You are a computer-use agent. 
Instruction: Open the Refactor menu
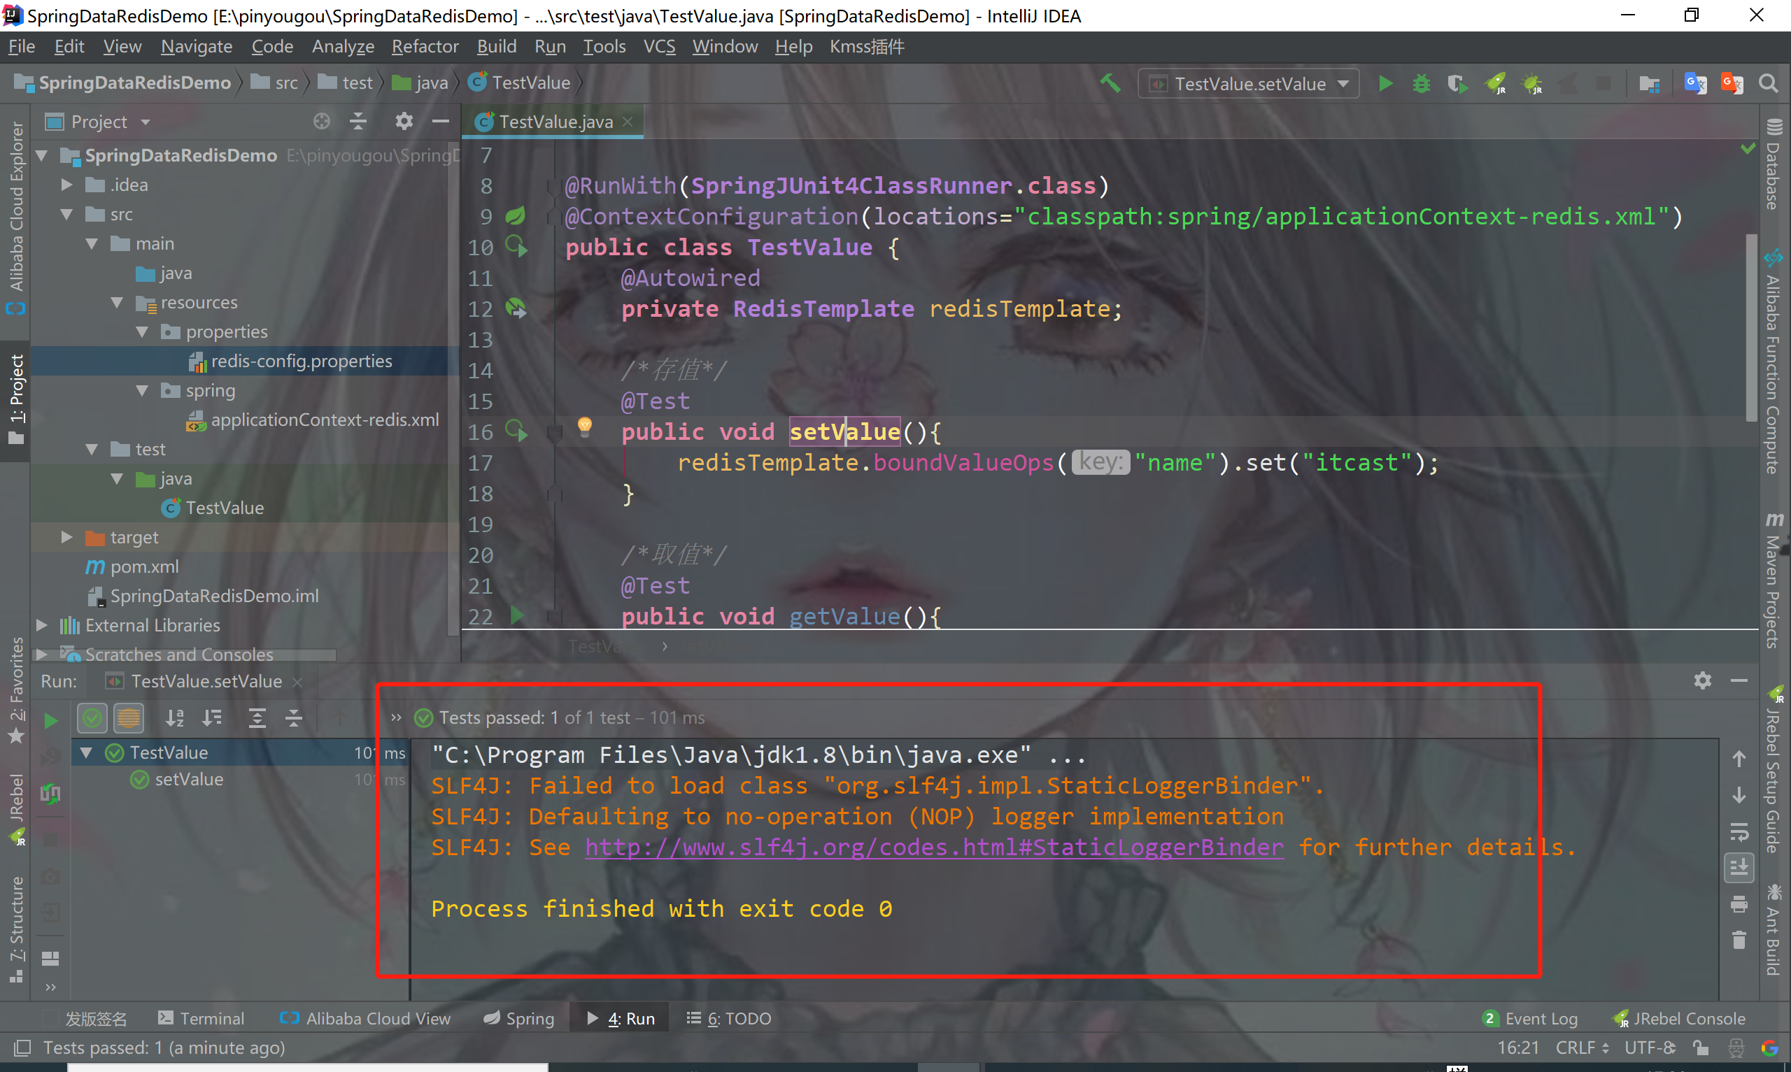[x=425, y=47]
